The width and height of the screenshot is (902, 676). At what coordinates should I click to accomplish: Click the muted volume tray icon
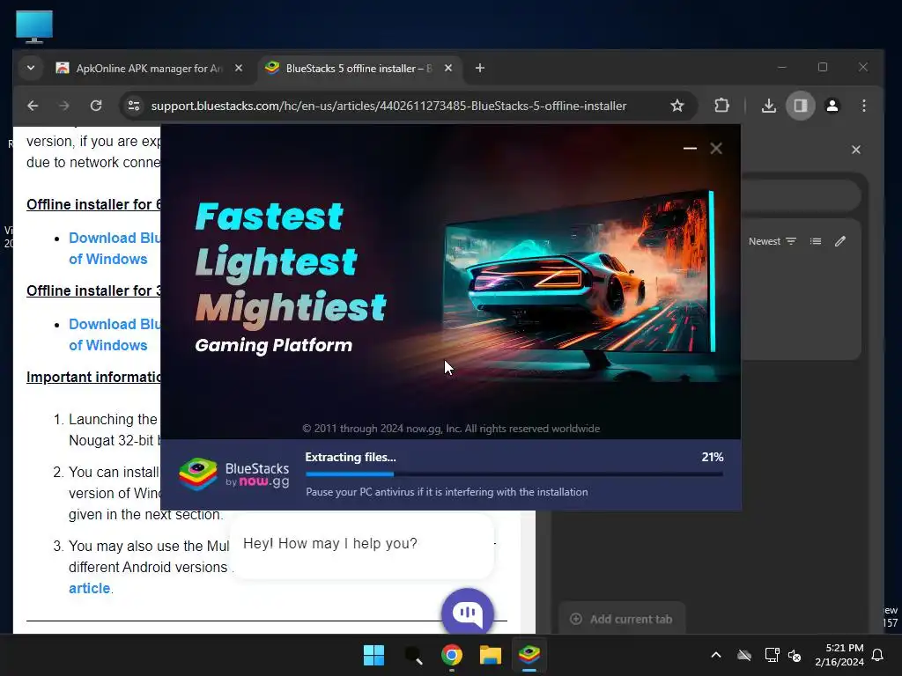pyautogui.click(x=795, y=655)
